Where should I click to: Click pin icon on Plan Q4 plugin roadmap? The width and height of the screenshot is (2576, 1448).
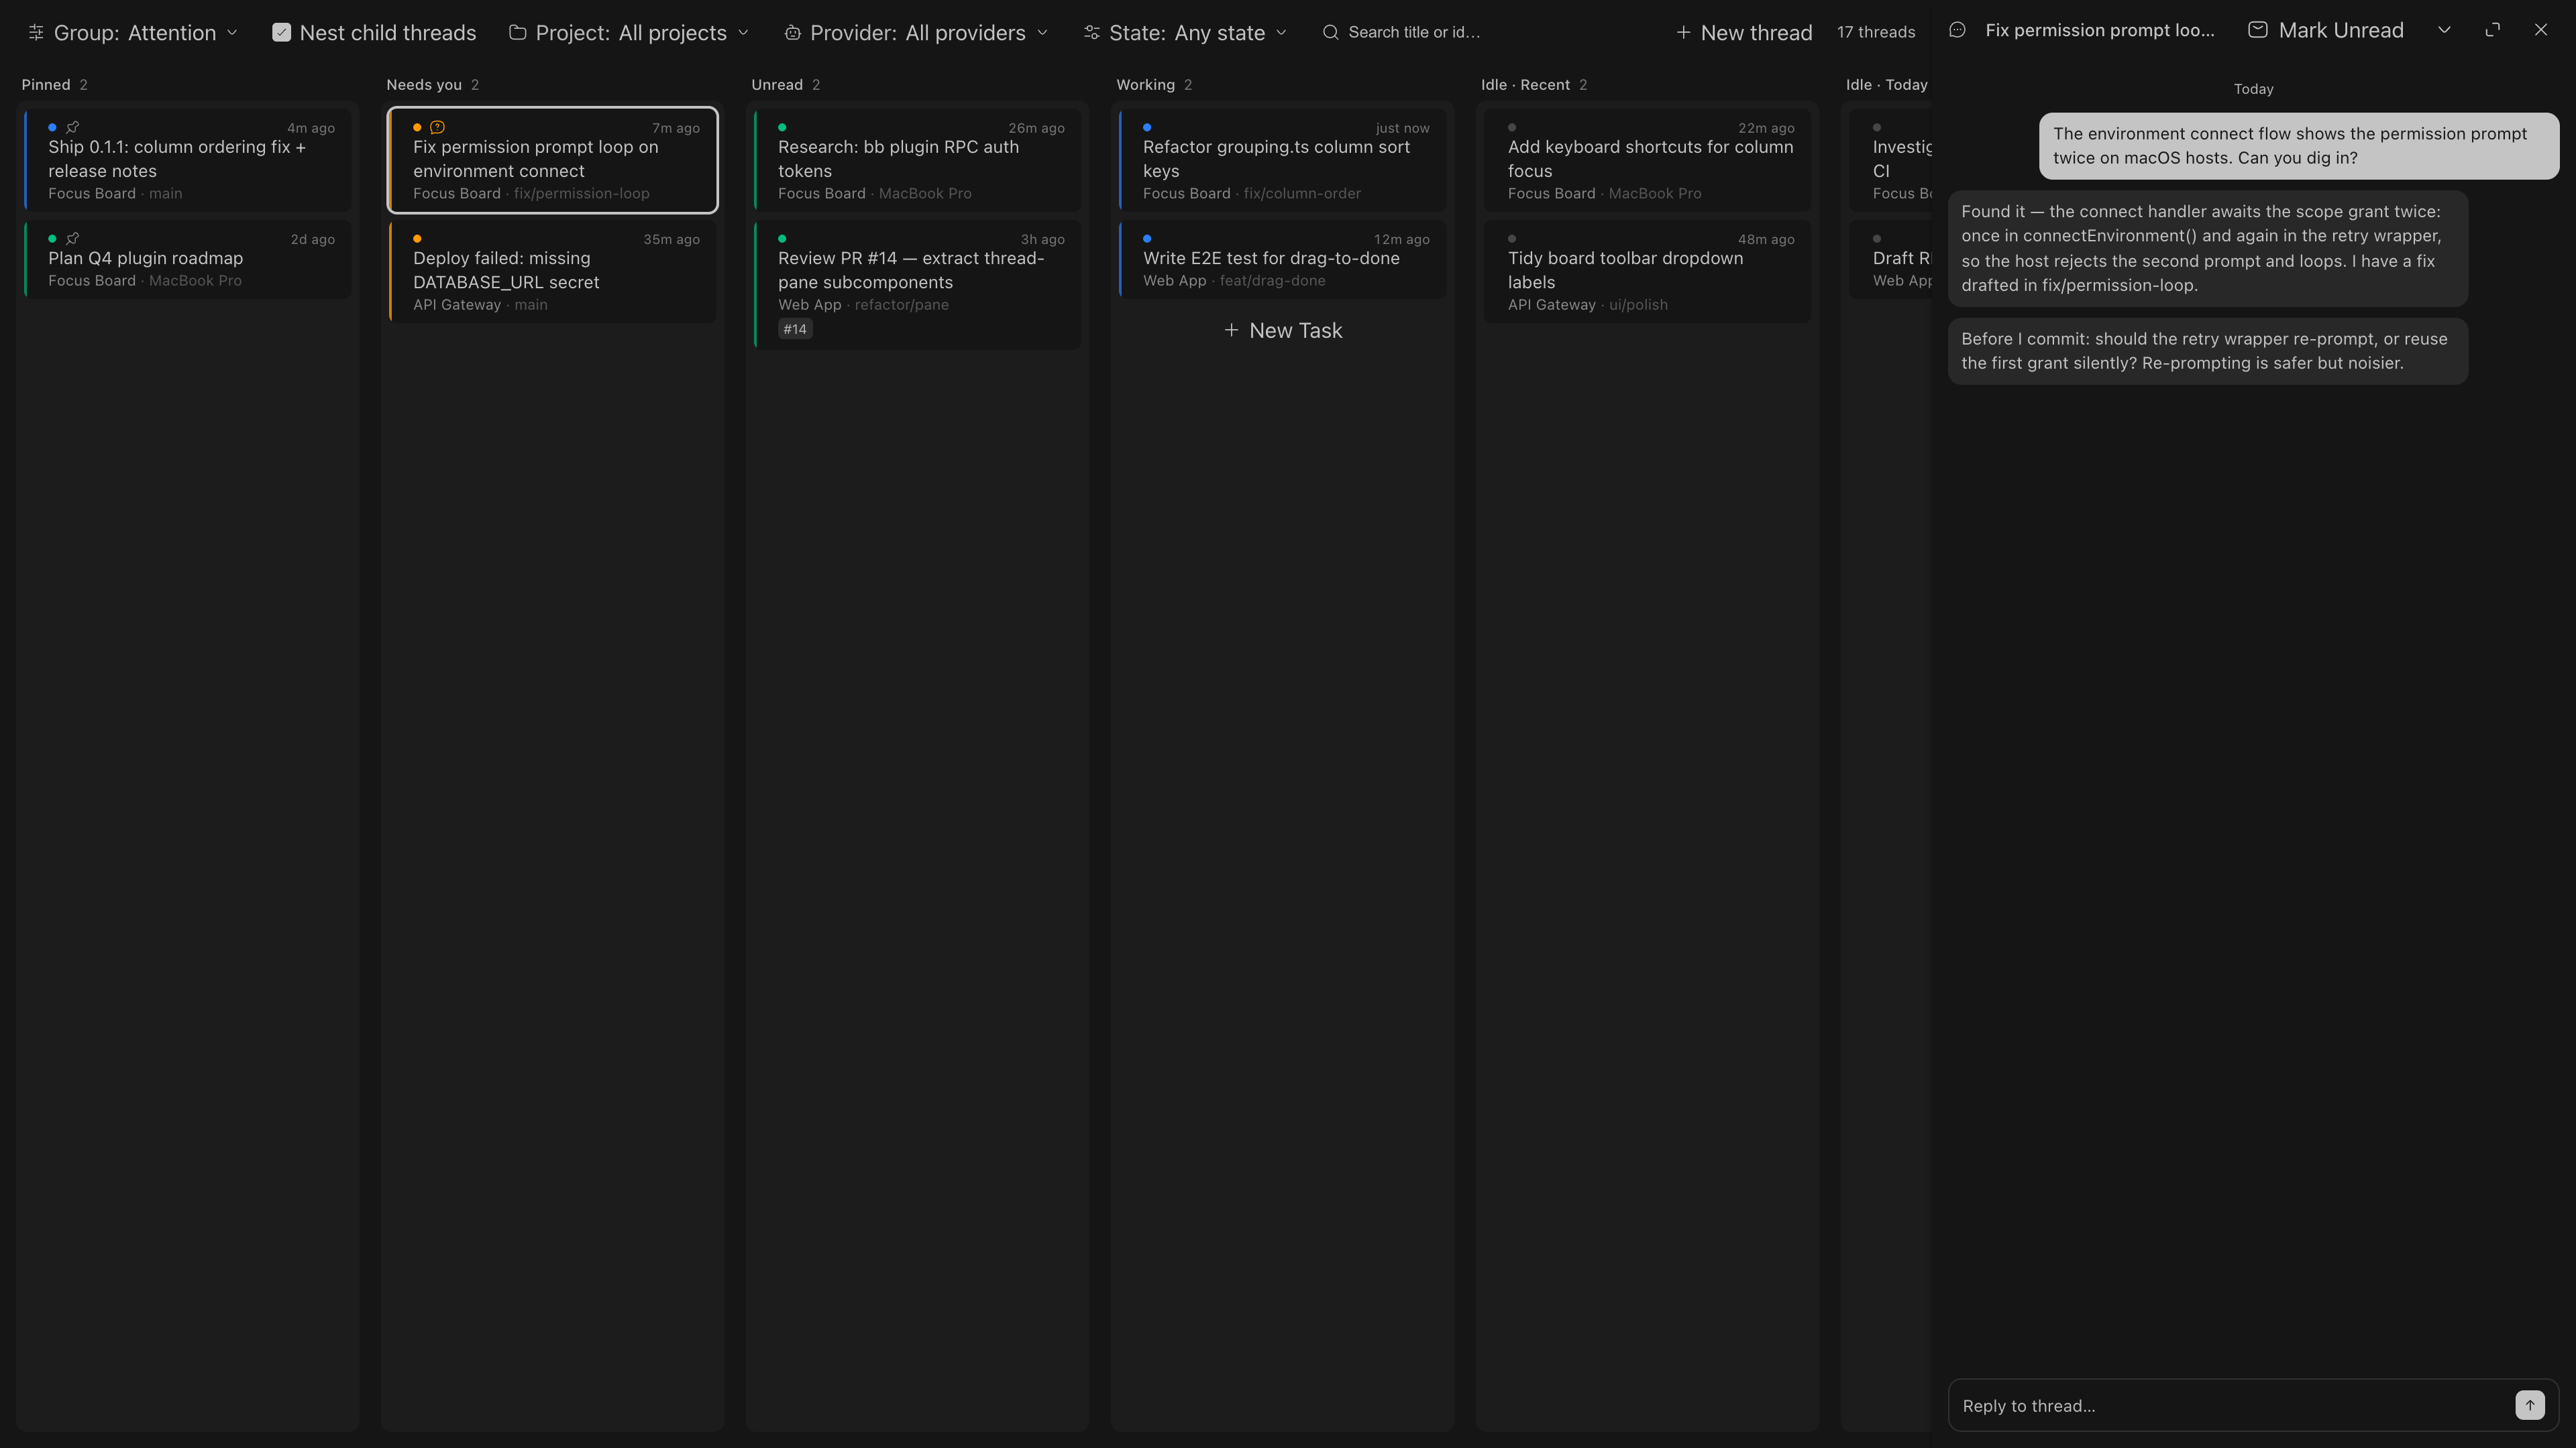(72, 238)
